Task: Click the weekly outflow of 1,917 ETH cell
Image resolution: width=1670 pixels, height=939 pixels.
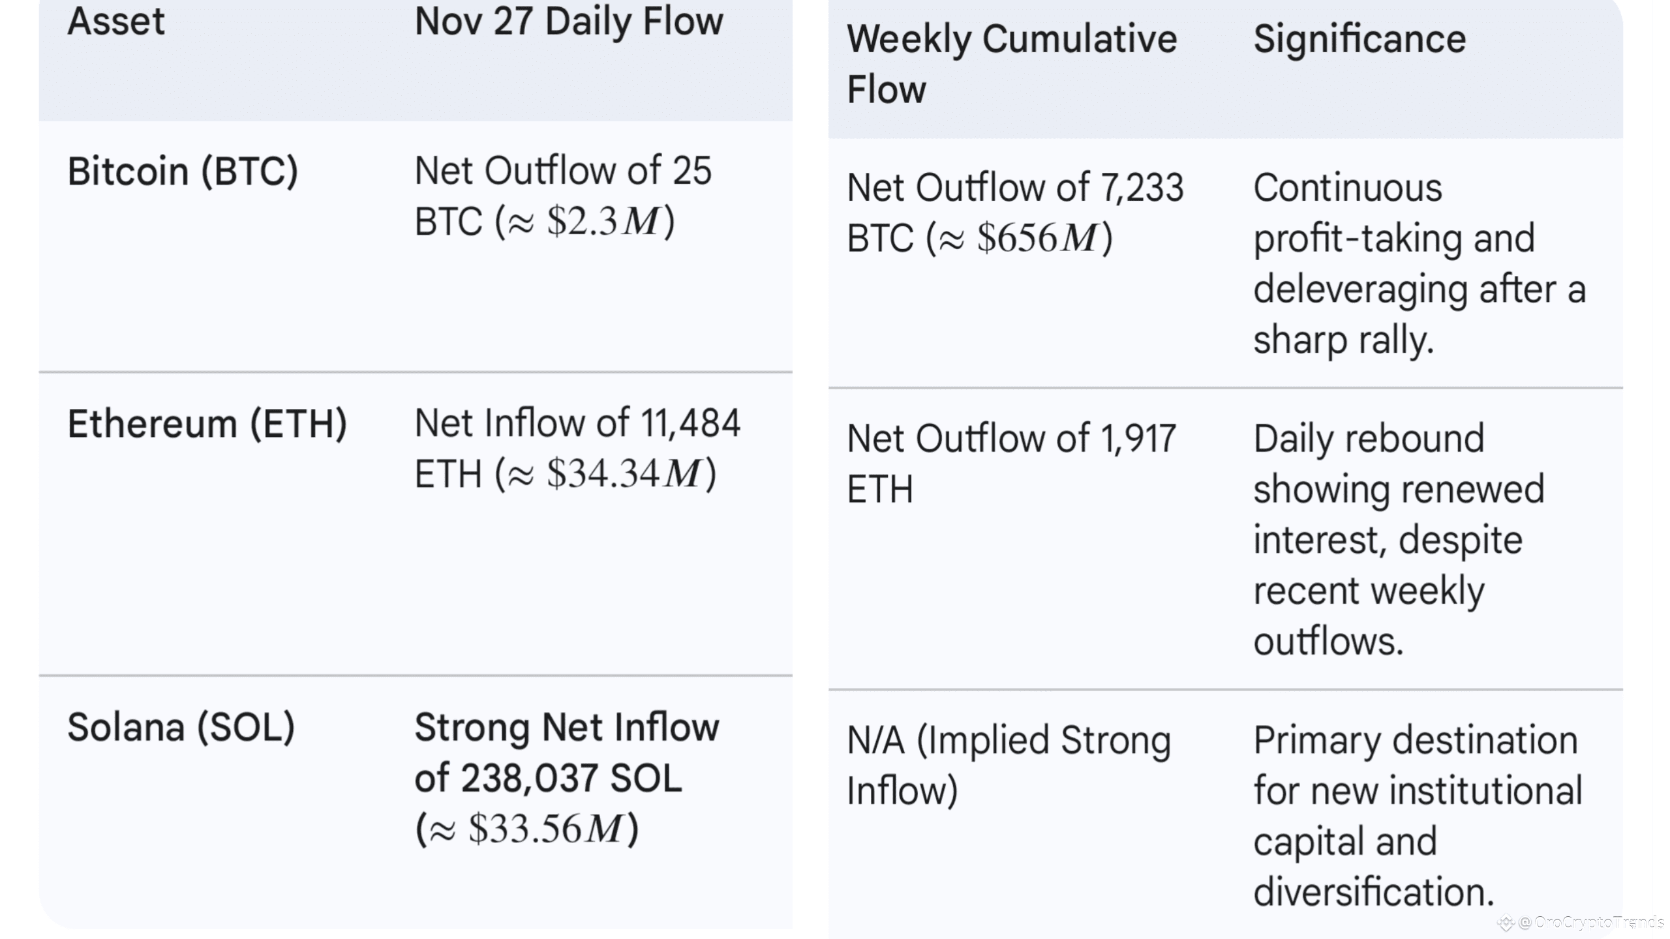Action: (1011, 463)
